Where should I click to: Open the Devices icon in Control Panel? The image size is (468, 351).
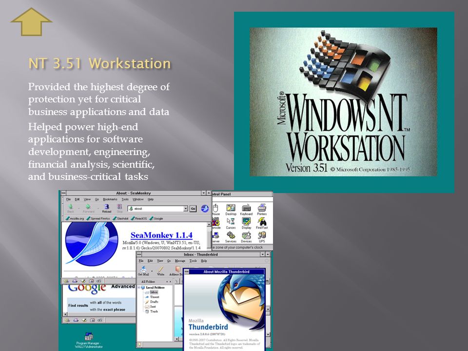(x=246, y=237)
